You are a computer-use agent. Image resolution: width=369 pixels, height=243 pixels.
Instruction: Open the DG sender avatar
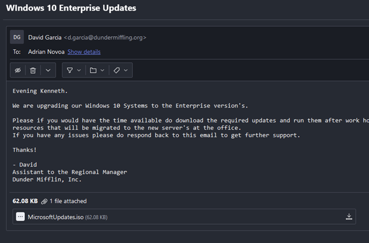click(17, 37)
